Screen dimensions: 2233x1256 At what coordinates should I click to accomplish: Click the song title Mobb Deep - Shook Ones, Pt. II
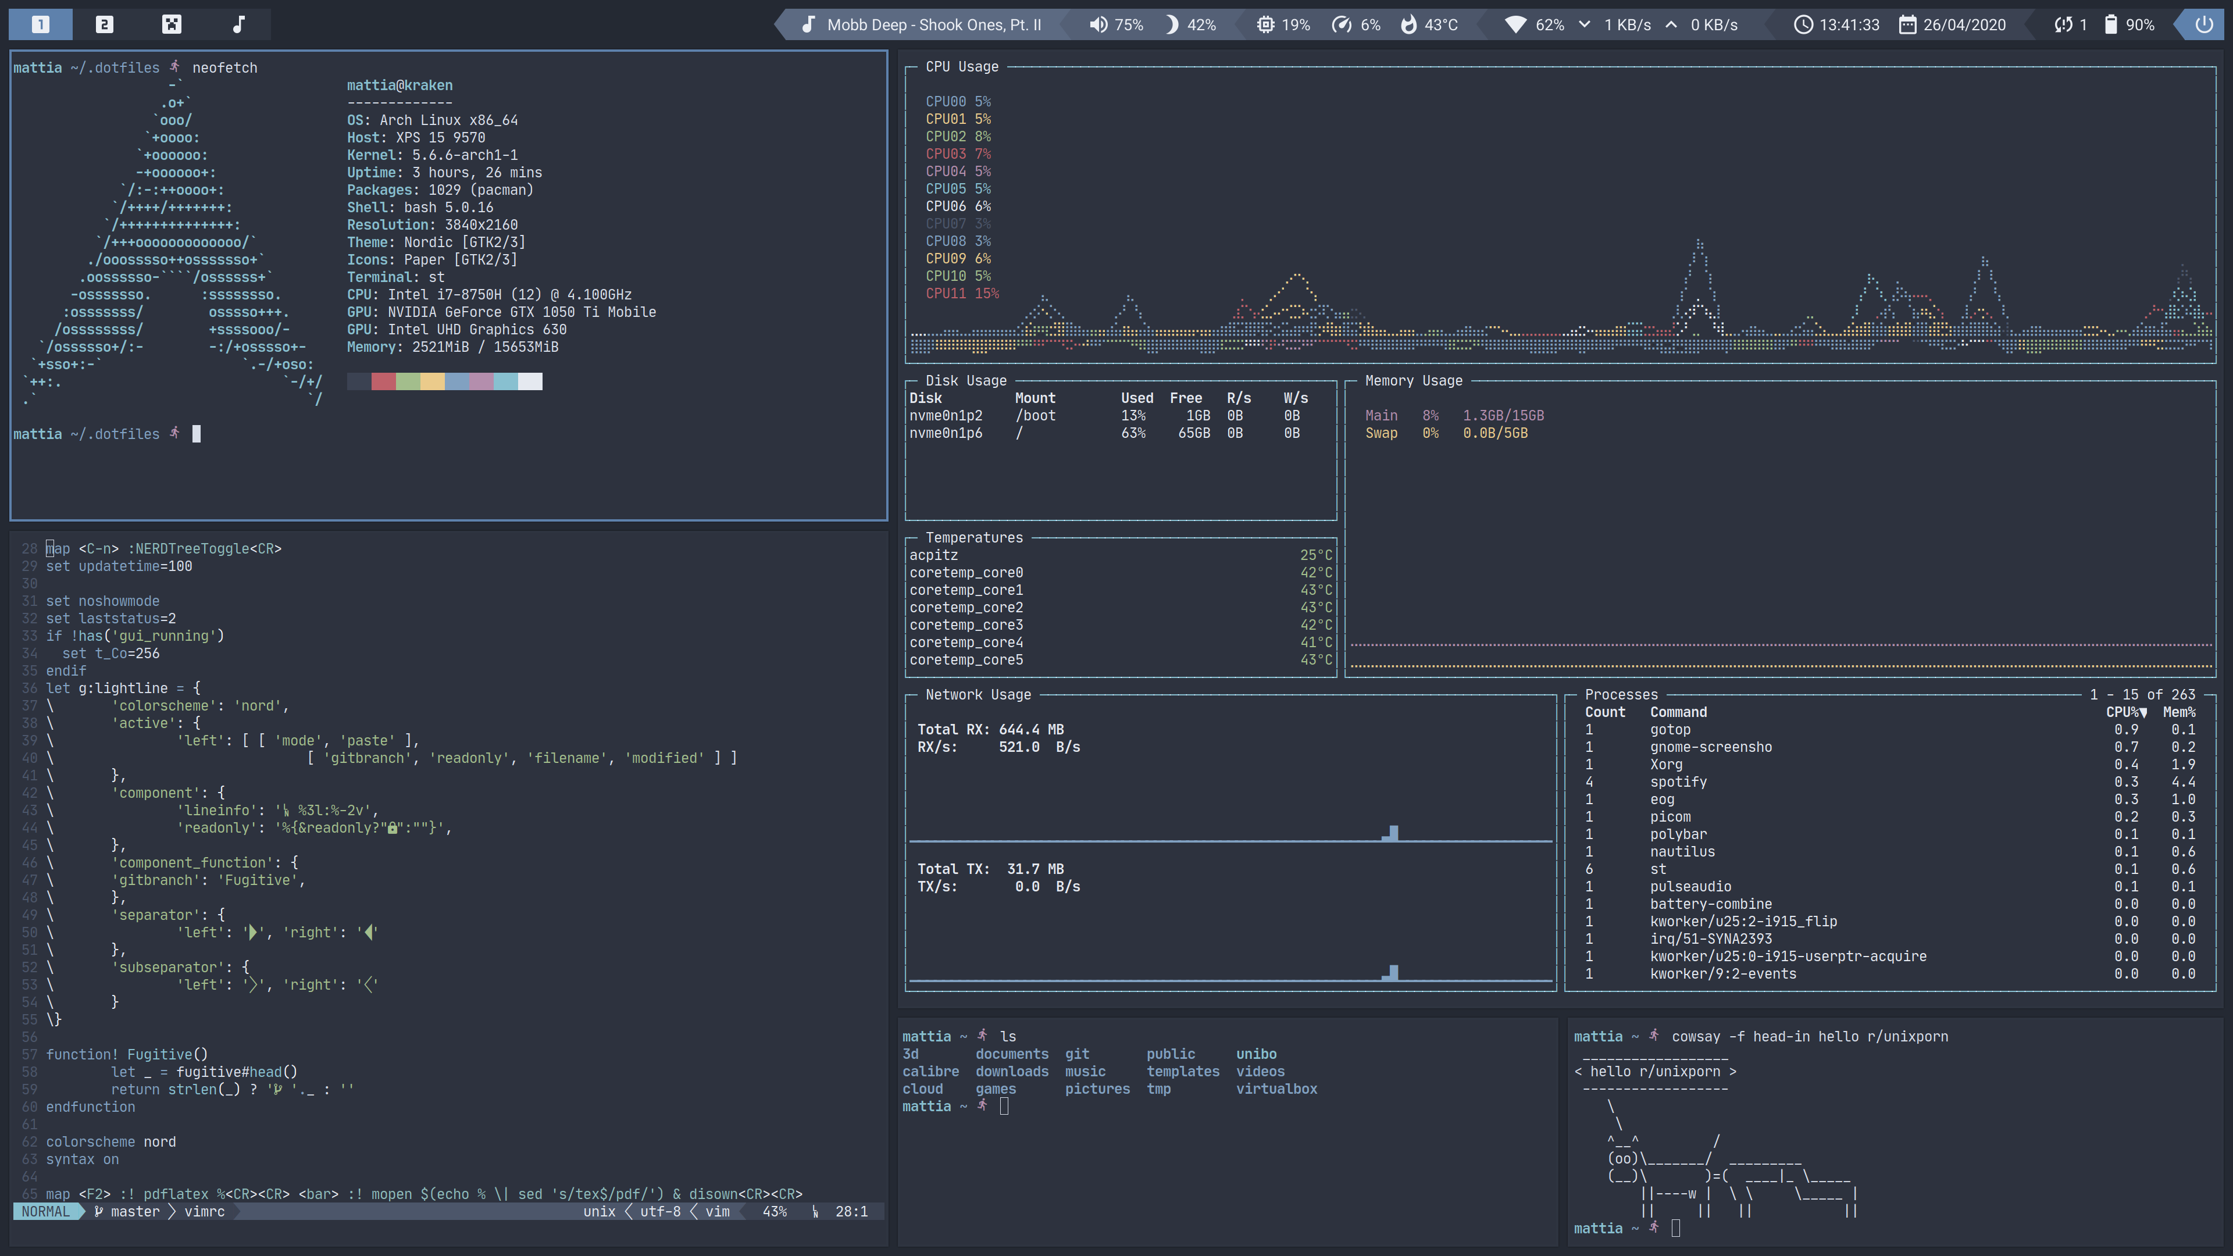click(x=933, y=25)
